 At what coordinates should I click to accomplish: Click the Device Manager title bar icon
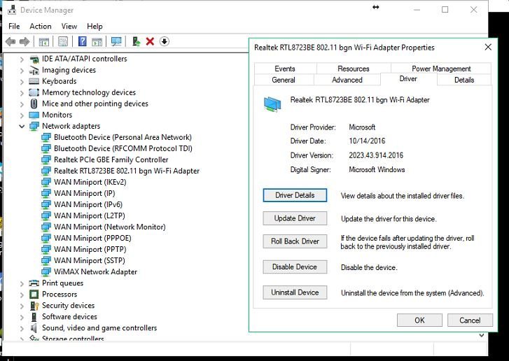coord(12,10)
